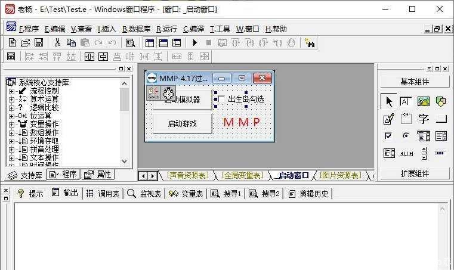Switch to the 属性 panel tab
Screen dimensions: 454x270
pyautogui.click(x=98, y=175)
